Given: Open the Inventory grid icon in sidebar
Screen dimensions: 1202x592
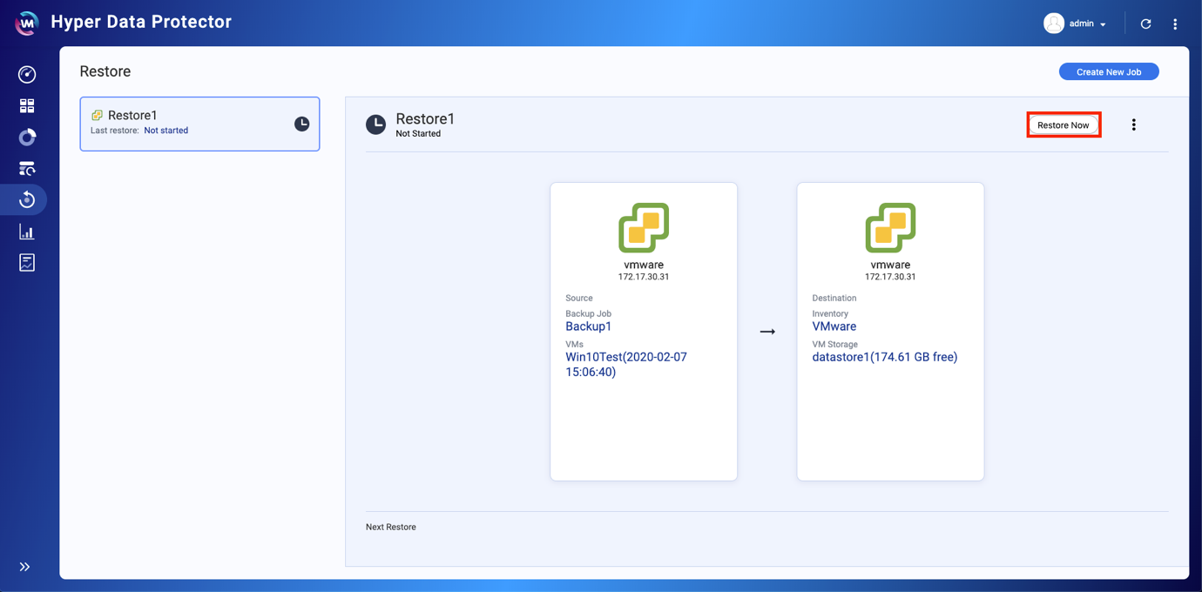Looking at the screenshot, I should click(x=27, y=106).
